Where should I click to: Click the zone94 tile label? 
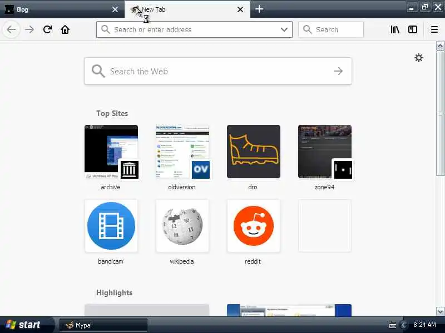(x=324, y=187)
